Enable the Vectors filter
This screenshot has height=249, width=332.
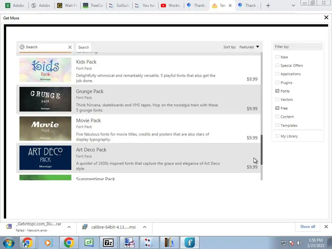pos(277,99)
